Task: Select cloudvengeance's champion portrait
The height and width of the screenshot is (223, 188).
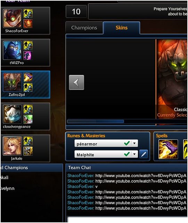Action: point(13,114)
